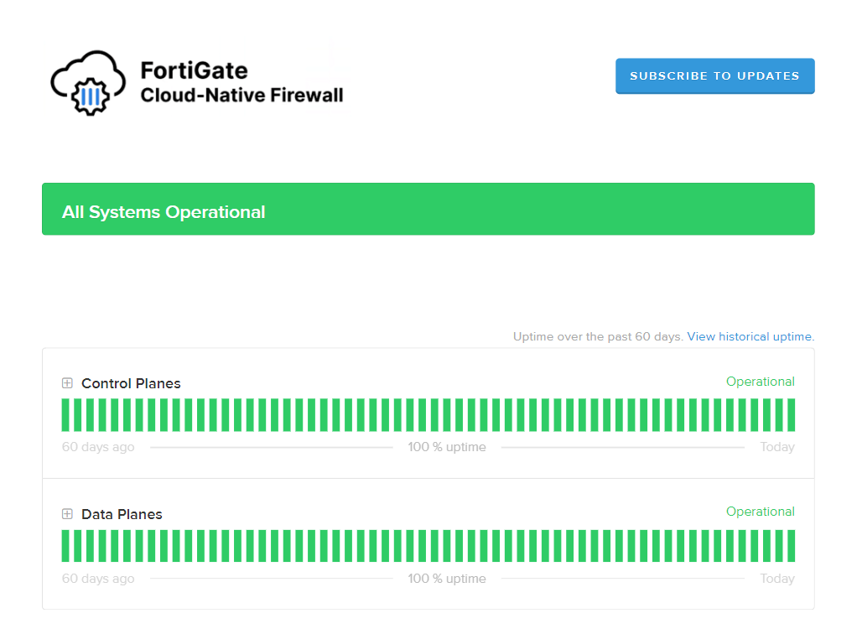The image size is (857, 634).
Task: Click the FortiGate Cloud-Native Firewall title text
Action: pyautogui.click(x=243, y=83)
